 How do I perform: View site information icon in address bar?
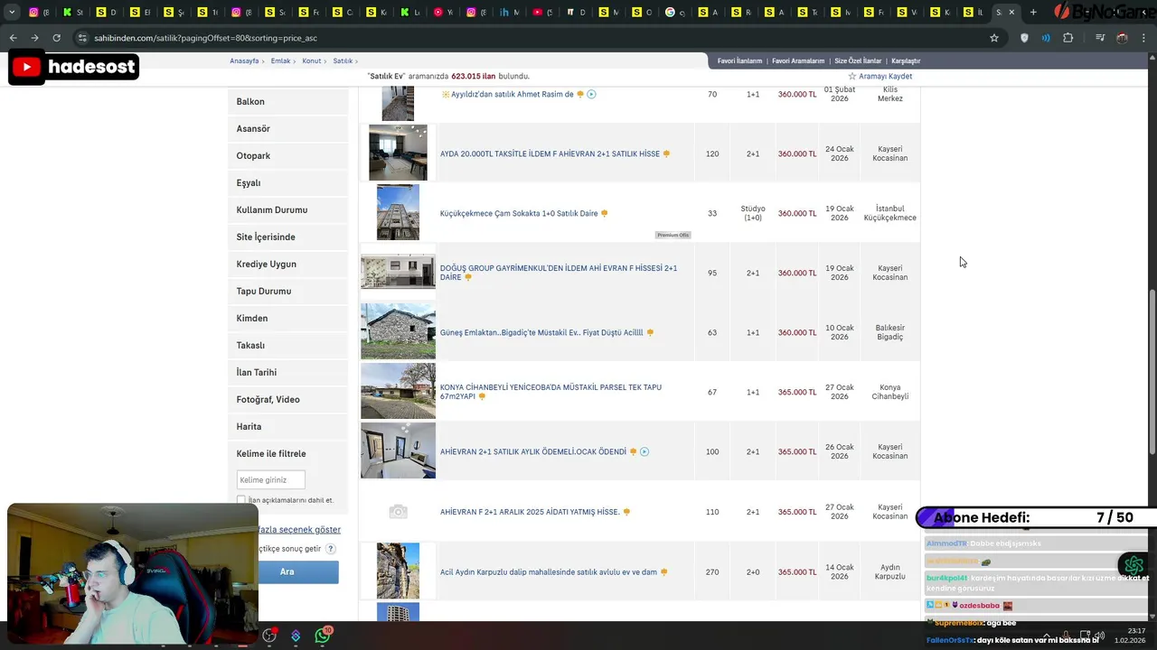82,38
